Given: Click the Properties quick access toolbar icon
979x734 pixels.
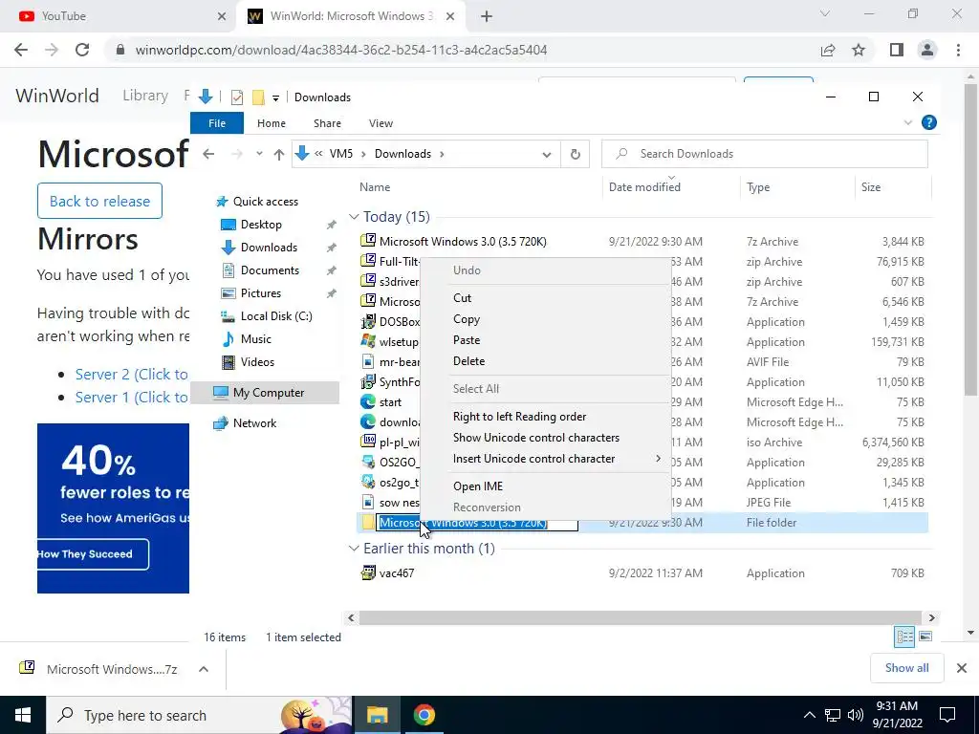Looking at the screenshot, I should pyautogui.click(x=237, y=97).
